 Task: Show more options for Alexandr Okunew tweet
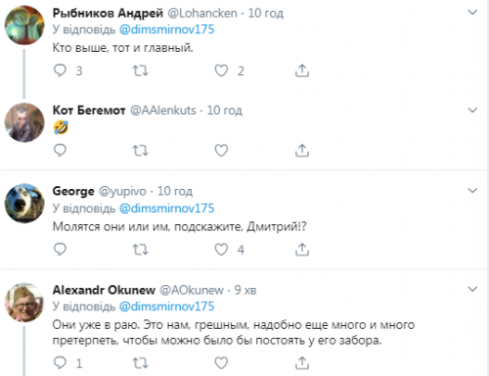[472, 289]
